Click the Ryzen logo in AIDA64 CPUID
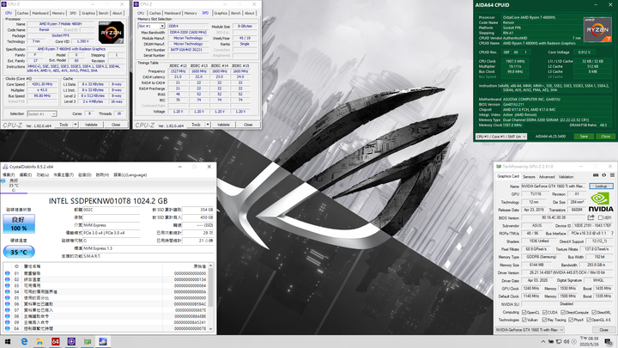The image size is (618, 348). click(597, 29)
